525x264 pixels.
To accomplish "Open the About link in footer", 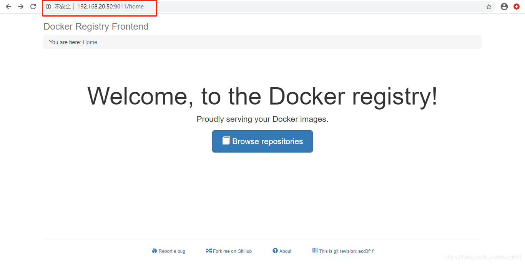I will 282,251.
